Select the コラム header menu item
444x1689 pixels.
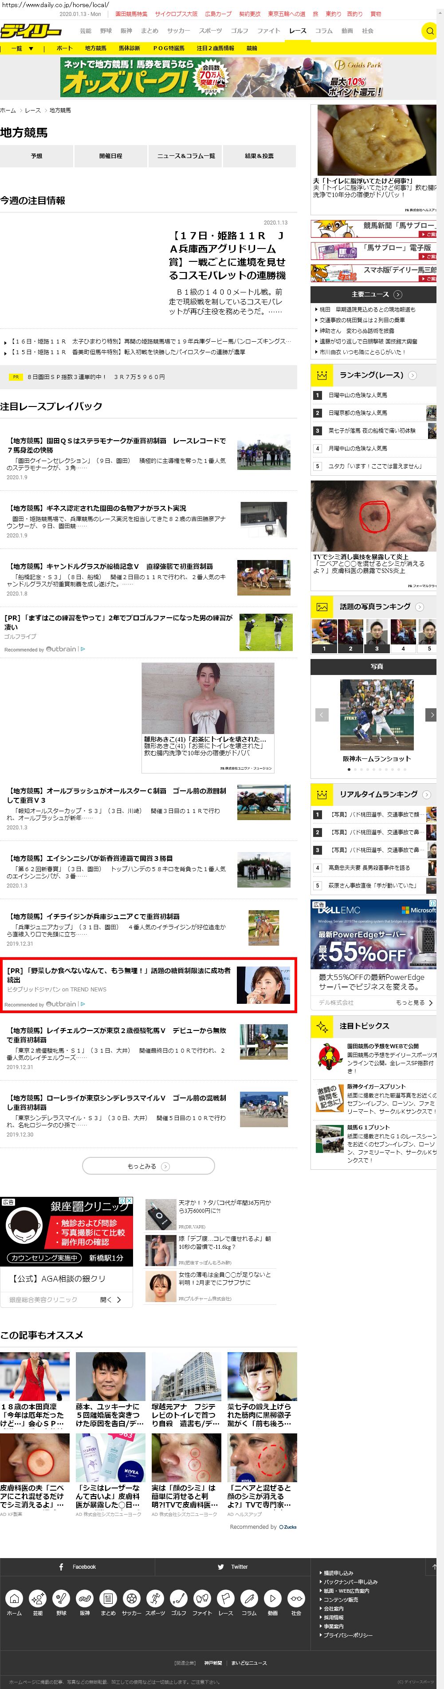point(323,31)
